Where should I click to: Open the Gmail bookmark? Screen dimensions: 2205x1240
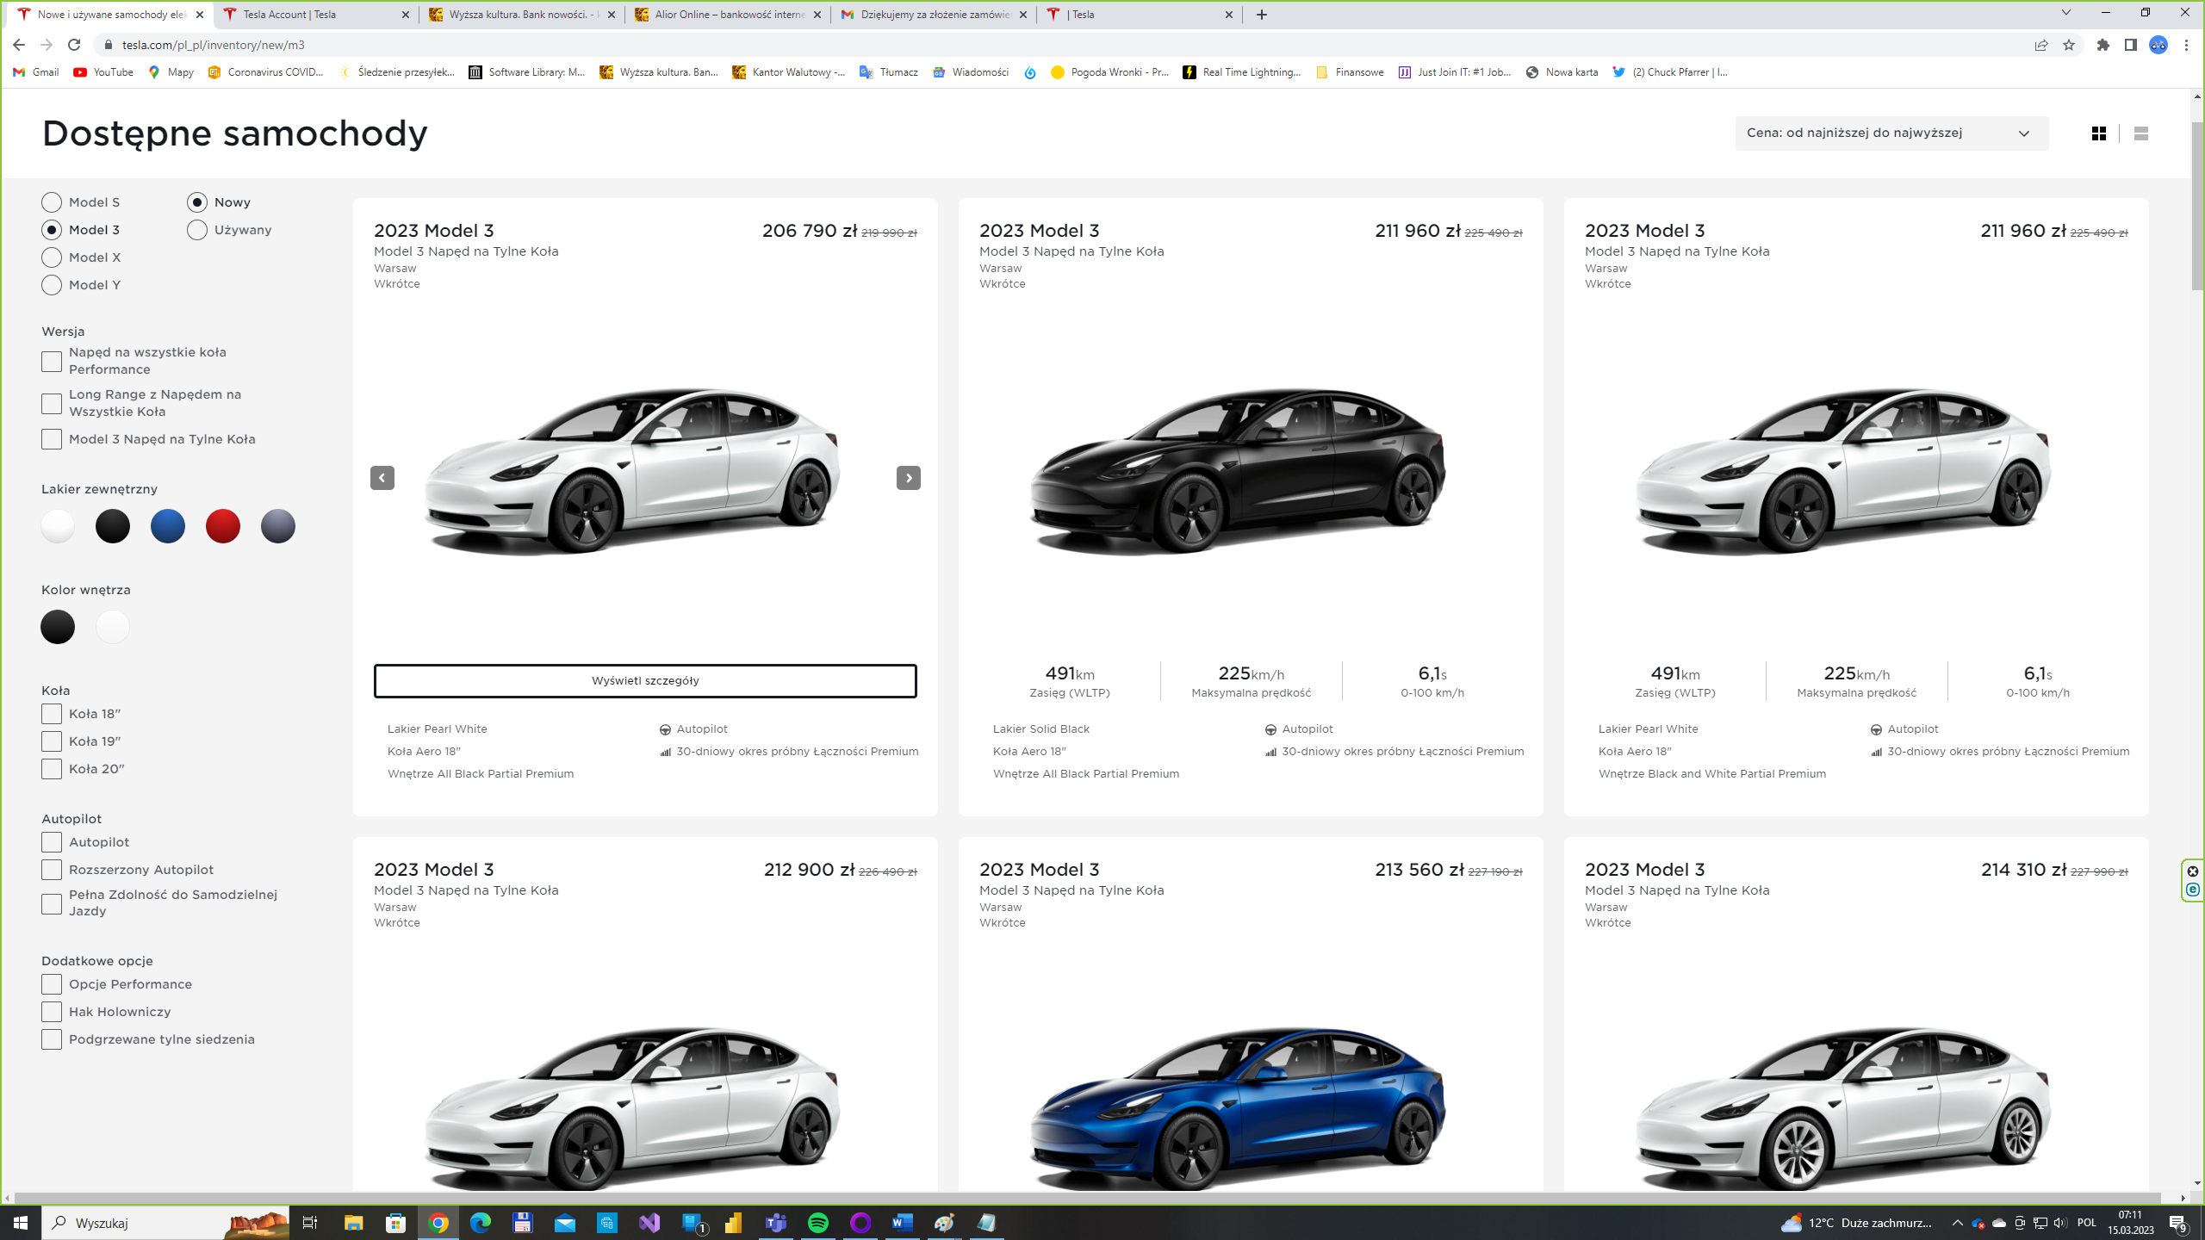coord(36,72)
